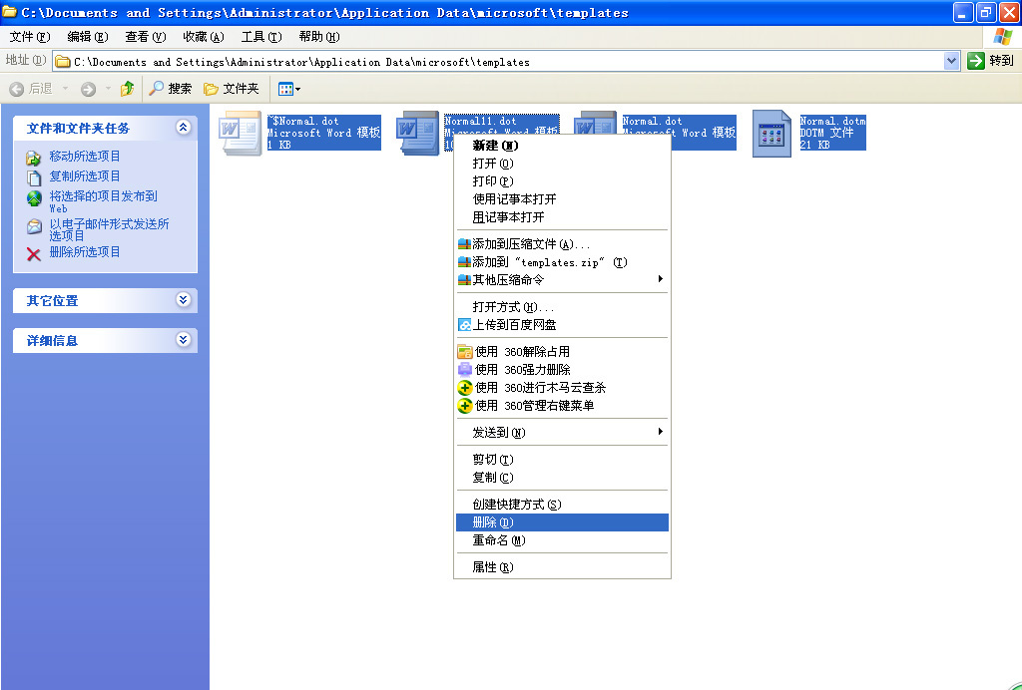Click the email envelope task icon

click(34, 226)
